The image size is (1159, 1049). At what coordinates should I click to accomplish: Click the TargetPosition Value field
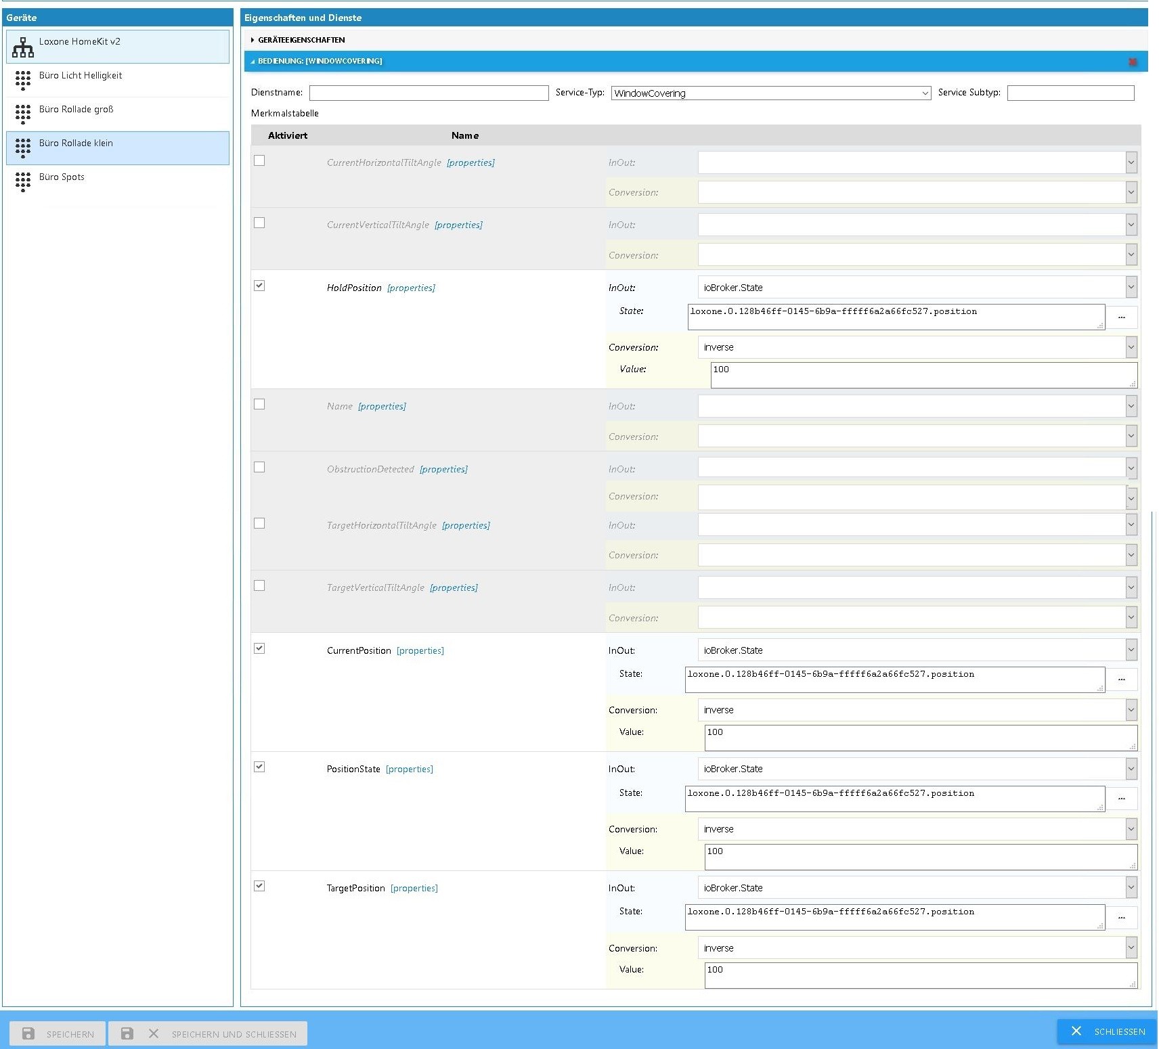click(x=921, y=975)
